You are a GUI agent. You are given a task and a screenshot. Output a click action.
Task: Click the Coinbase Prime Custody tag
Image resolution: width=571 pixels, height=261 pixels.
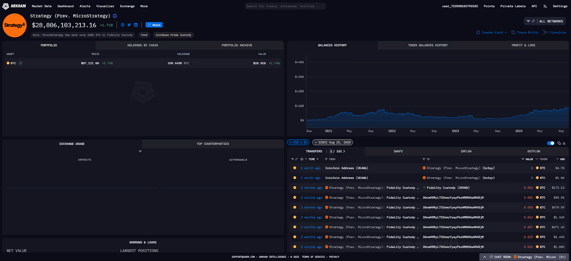pos(173,35)
